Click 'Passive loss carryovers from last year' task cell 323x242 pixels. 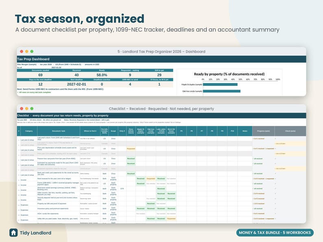59,158
